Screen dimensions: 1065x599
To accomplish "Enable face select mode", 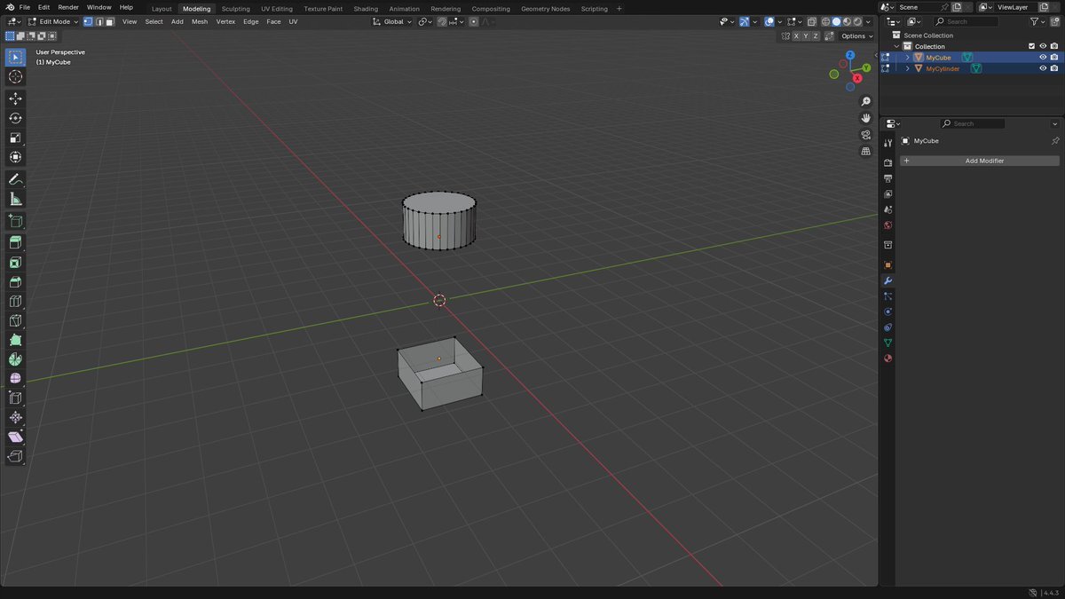I will click(109, 21).
